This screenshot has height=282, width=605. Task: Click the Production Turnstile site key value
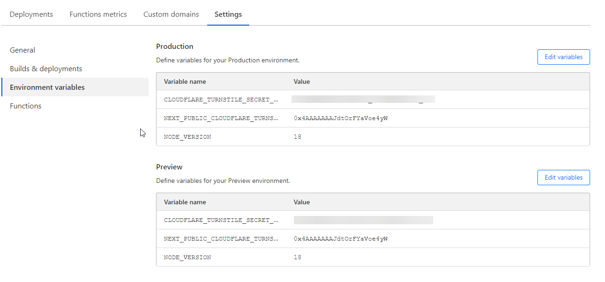click(340, 118)
